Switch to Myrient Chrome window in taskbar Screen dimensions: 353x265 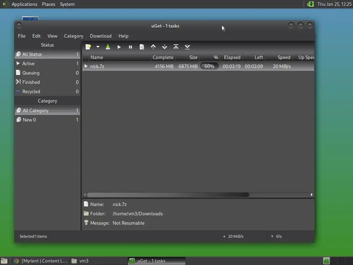tap(41, 261)
